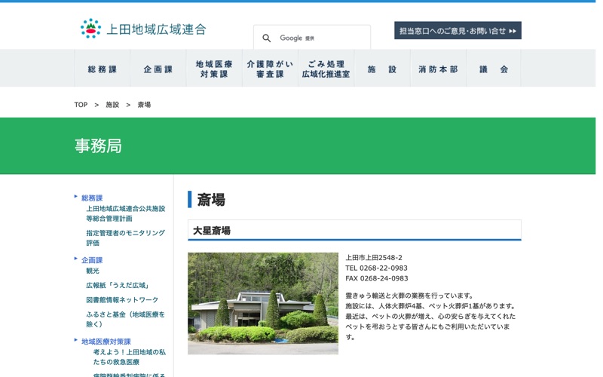
Task: Open 上田地域広域連合公共施設等総合管理計画 sidebar link
Action: point(126,213)
